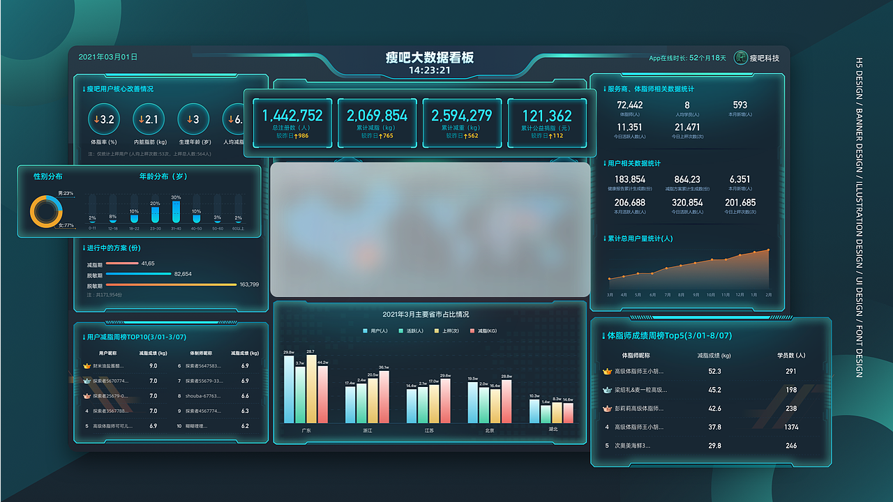Click the 累计公益捐脂 stat card
Image resolution: width=893 pixels, height=502 pixels.
[548, 123]
